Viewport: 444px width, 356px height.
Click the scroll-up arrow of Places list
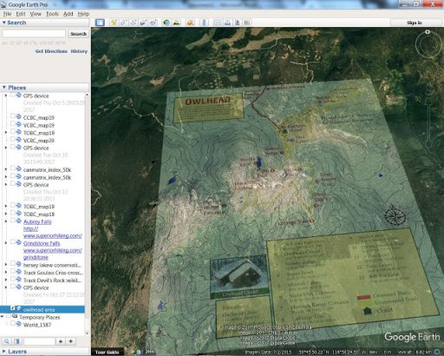pyautogui.click(x=87, y=95)
